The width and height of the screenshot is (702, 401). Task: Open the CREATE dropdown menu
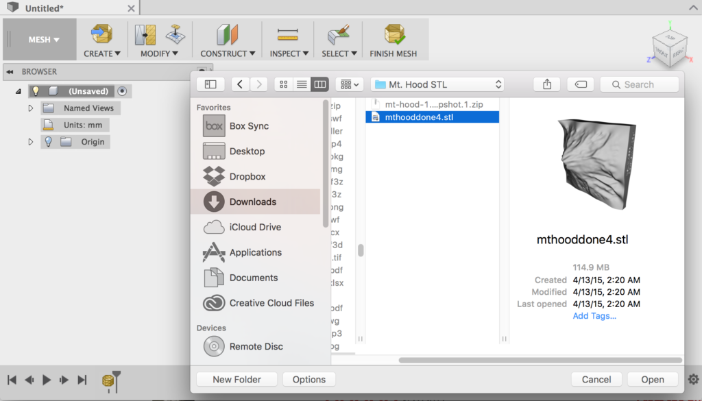[x=101, y=53]
